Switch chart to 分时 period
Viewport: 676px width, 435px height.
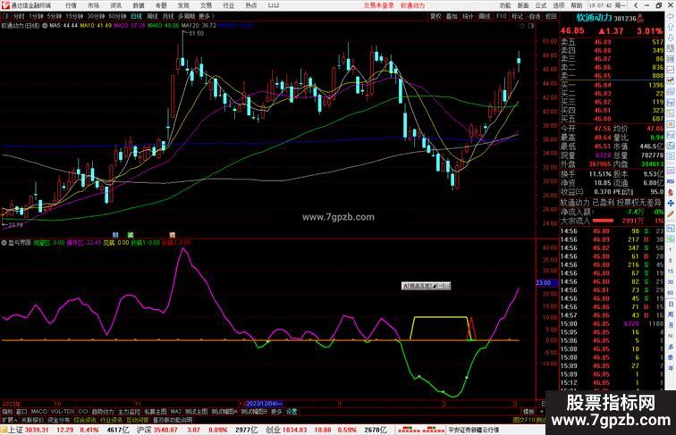(19, 16)
